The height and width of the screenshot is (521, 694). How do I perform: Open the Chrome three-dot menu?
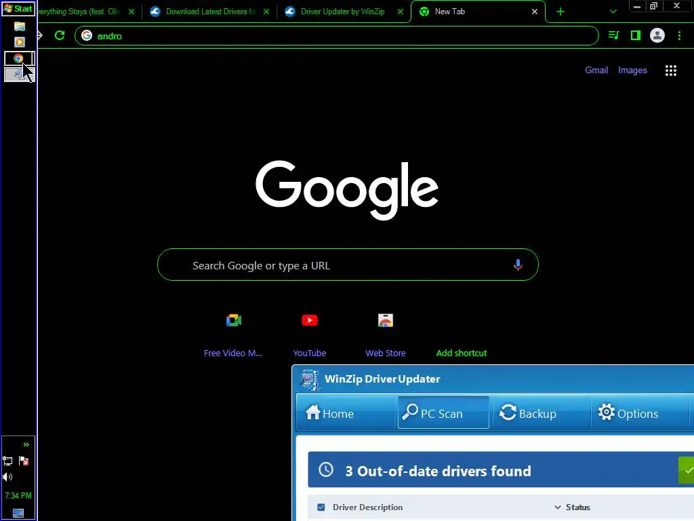click(679, 35)
